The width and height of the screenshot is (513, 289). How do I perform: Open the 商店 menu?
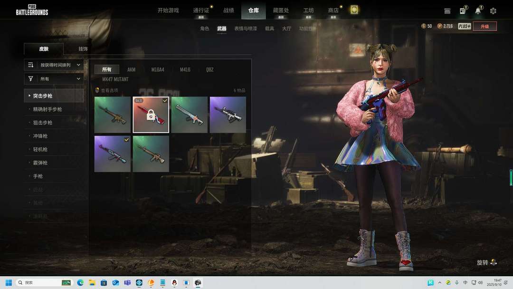pos(333,10)
